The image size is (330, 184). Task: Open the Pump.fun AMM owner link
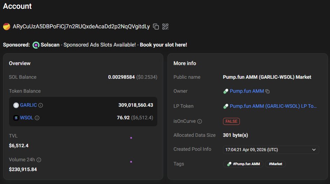(247, 91)
